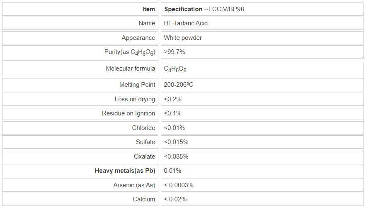Select the "White powder" cell

(x=183, y=38)
